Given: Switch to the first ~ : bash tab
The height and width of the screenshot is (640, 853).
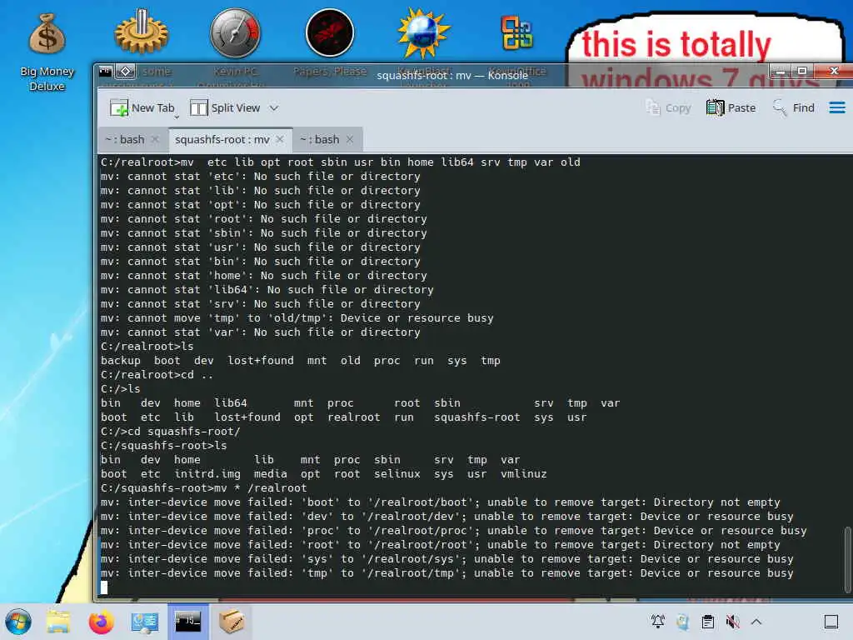Looking at the screenshot, I should click(x=125, y=140).
